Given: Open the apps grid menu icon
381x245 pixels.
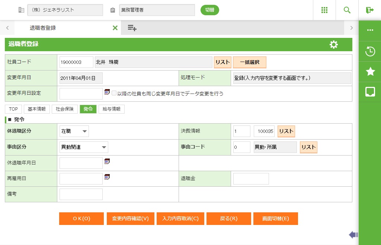Looking at the screenshot, I should pyautogui.click(x=324, y=10).
